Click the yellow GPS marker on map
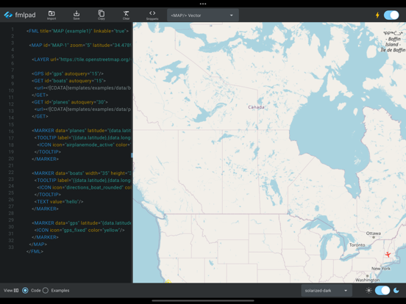Image resolution: width=406 pixels, height=304 pixels. [168, 281]
